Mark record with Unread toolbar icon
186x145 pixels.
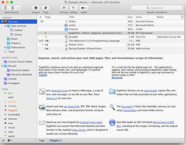click(x=64, y=8)
